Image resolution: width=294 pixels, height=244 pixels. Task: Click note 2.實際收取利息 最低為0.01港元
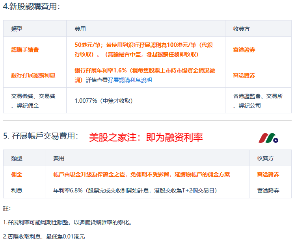[x=44, y=237]
